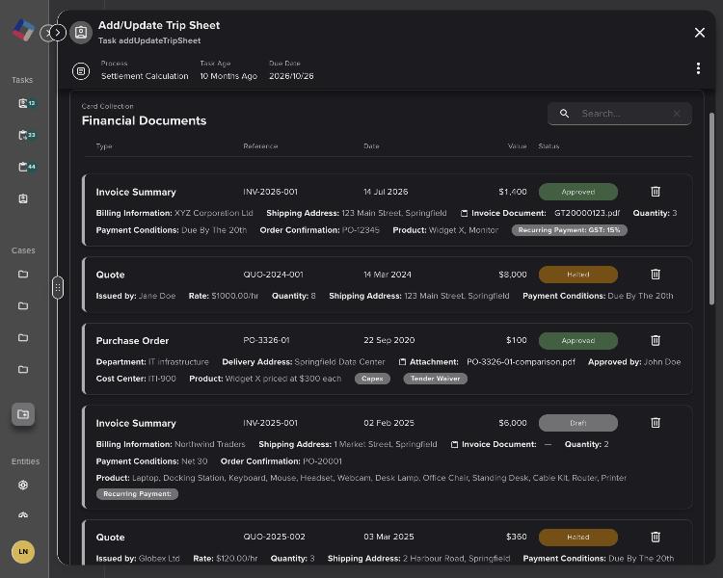Click the app logo in sidebar
Image resolution: width=723 pixels, height=578 pixels.
pyautogui.click(x=23, y=31)
